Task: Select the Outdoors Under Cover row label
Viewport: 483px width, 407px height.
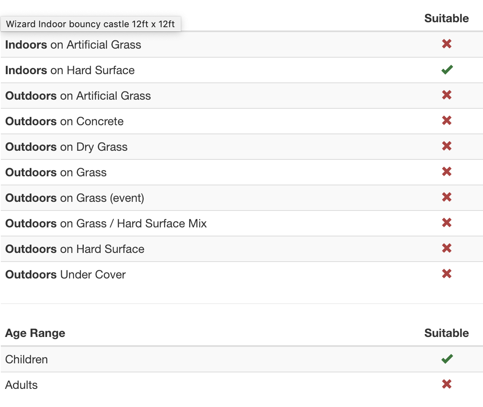Action: 65,275
